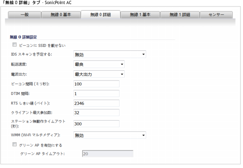Open the WMM (Wi-Fi マルチメディア) dropdown
Image resolution: width=243 pixels, height=168 pixels.
pos(110,135)
